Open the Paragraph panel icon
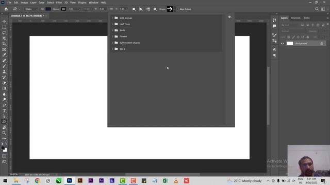Screen dimensions: 330x185 (x=274, y=55)
